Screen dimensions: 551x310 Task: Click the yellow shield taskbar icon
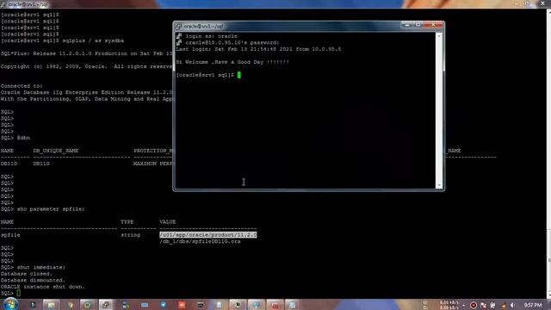[x=70, y=305]
